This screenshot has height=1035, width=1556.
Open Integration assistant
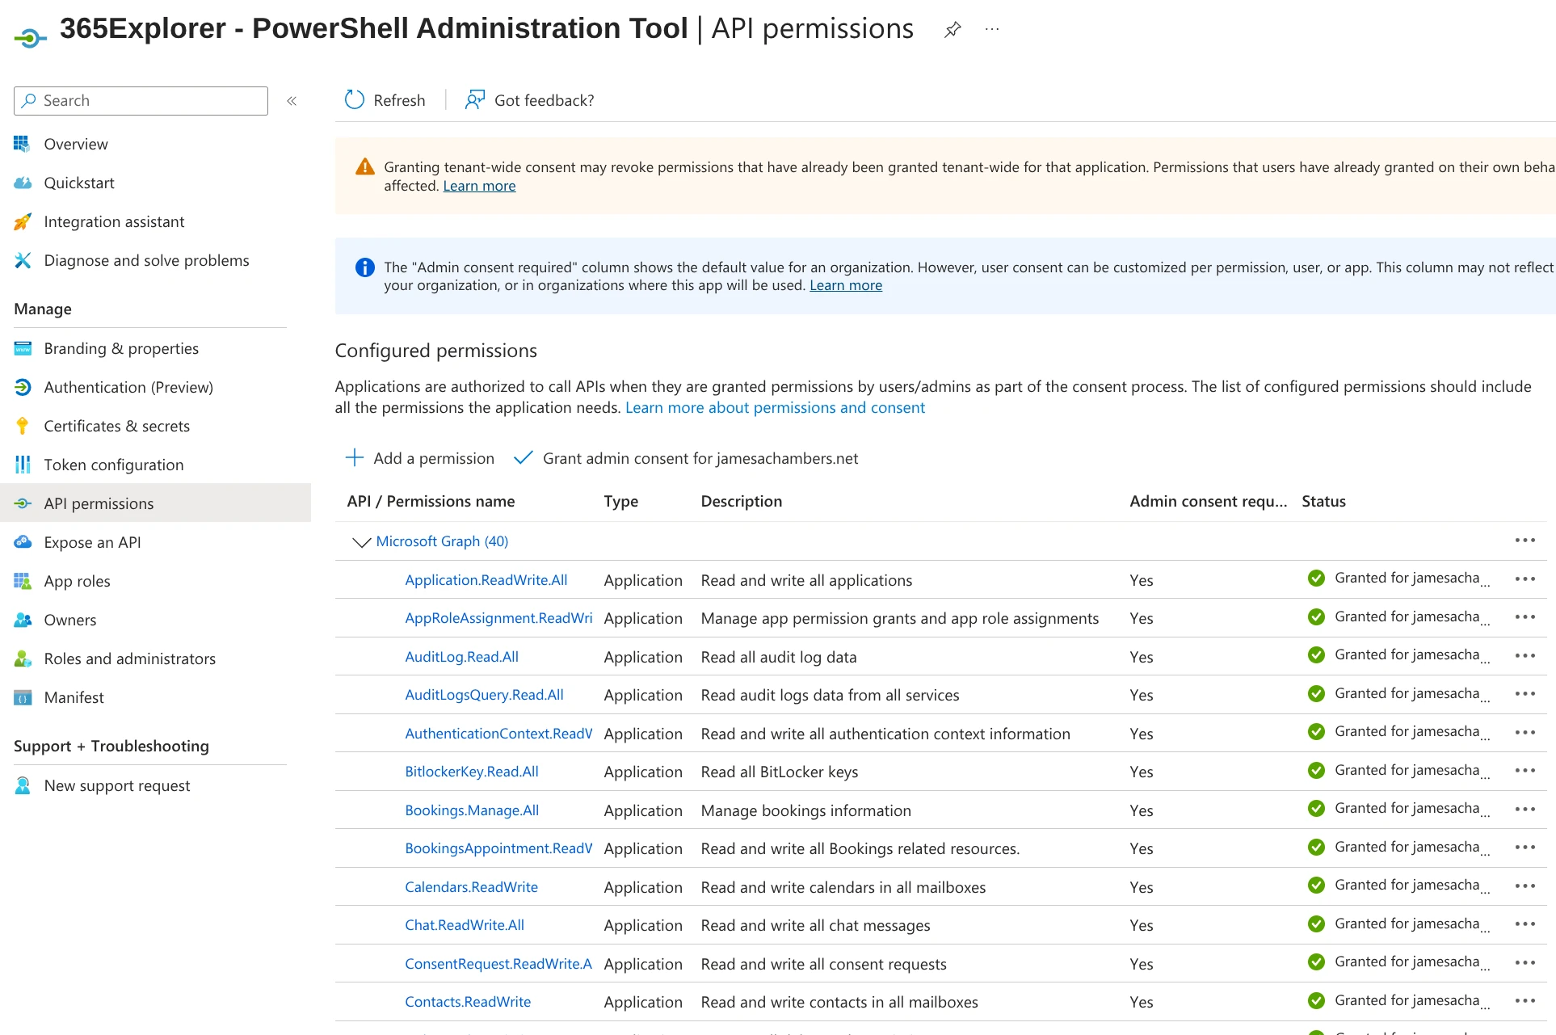pyautogui.click(x=114, y=221)
